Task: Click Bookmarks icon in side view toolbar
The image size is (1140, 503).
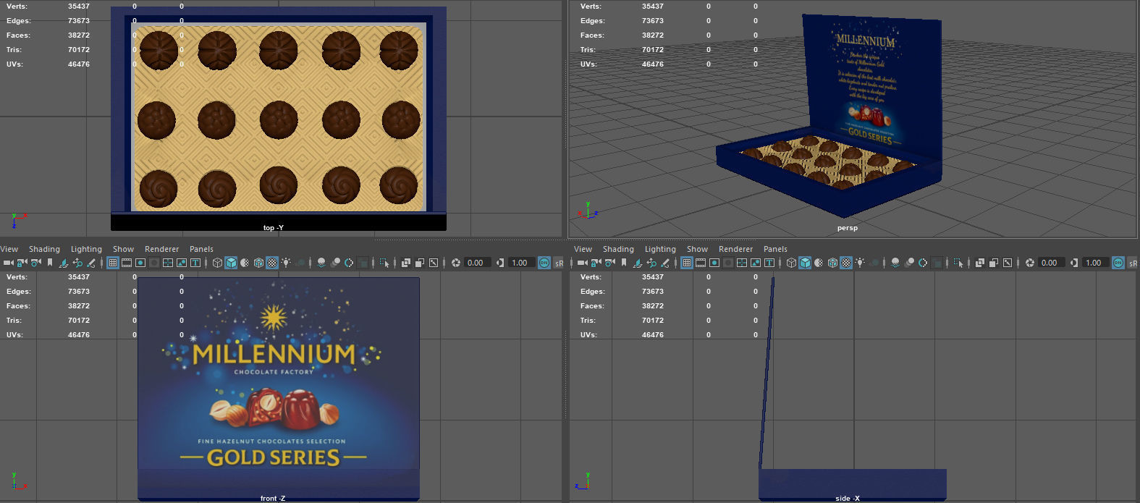Action: click(x=623, y=263)
